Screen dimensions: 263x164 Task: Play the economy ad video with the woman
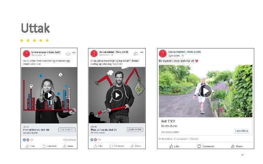coord(49,95)
